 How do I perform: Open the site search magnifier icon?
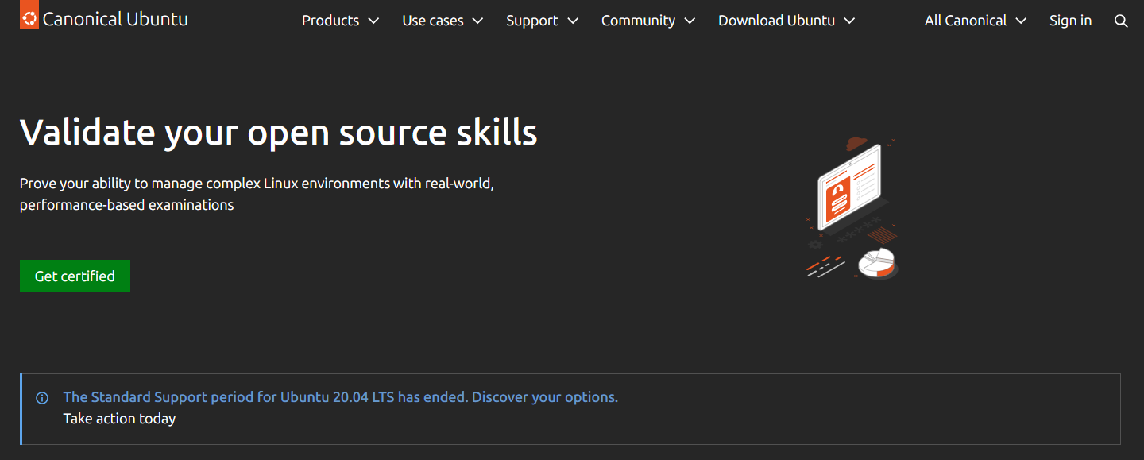coord(1121,21)
